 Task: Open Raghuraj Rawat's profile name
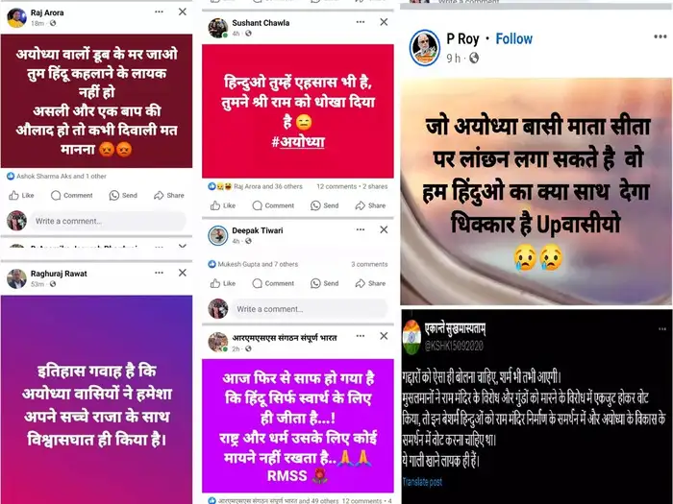(59, 274)
